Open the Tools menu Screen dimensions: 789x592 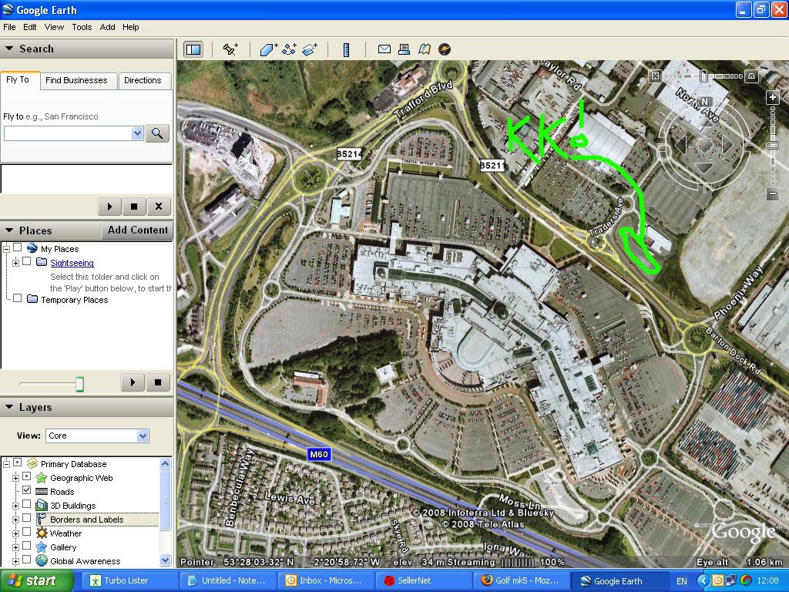[x=82, y=27]
